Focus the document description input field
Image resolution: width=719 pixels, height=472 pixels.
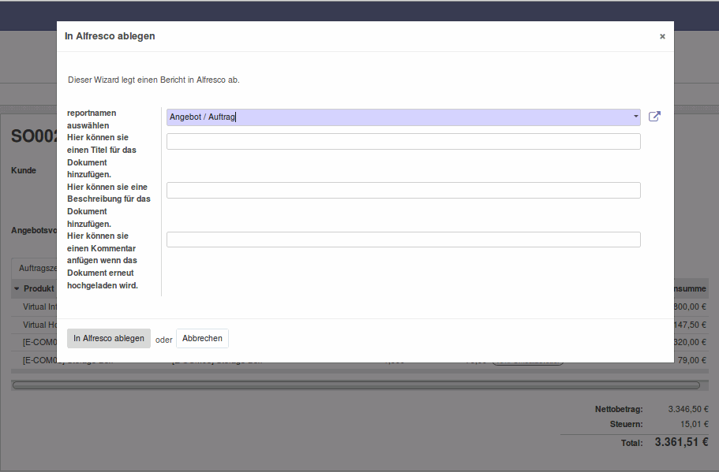(x=403, y=191)
